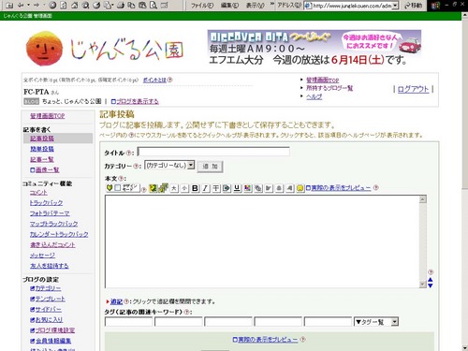Open 管理画面TOP in left sidebar
This screenshot has height=351, width=468.
[x=48, y=116]
